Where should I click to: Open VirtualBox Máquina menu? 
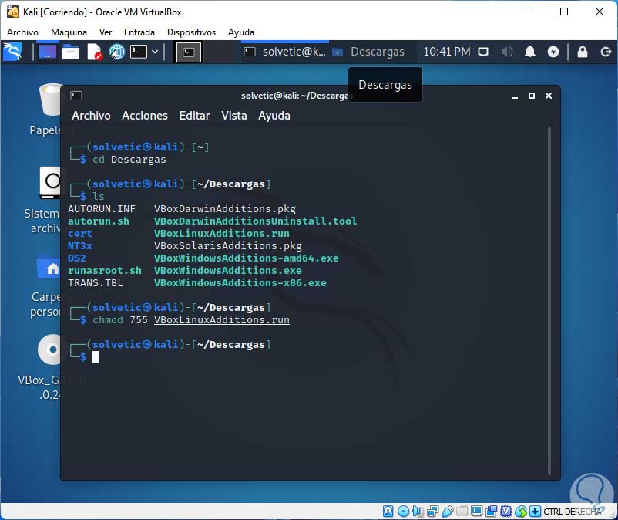pyautogui.click(x=69, y=32)
